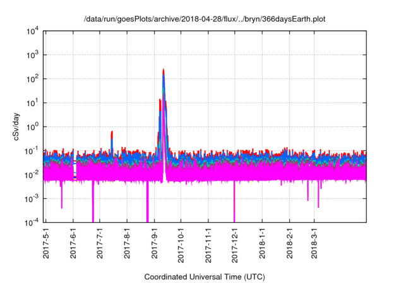Click the small red spike in mid-July 2017
Image resolution: width=404 pixels, height=283 pixels.
pos(112,133)
